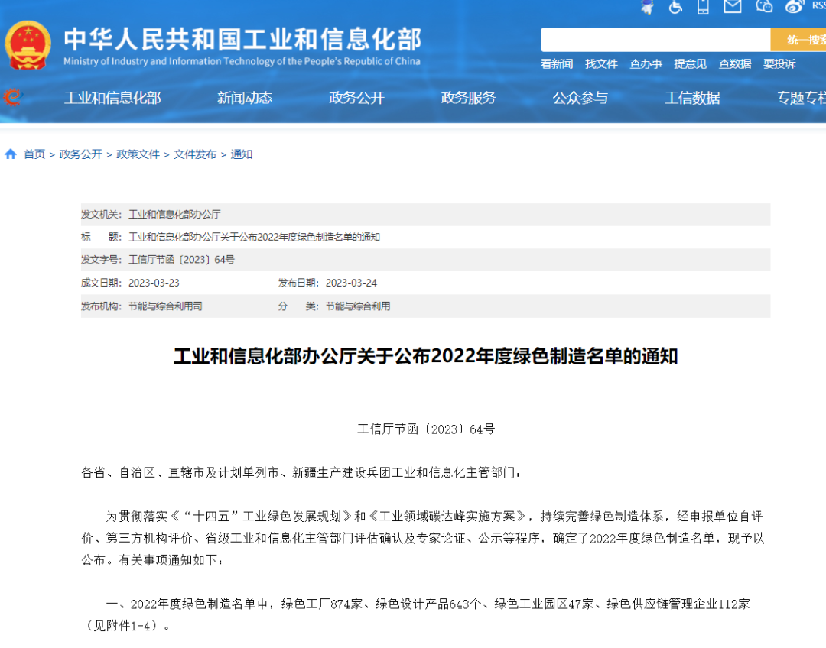Open the envelope mail icon

click(x=733, y=7)
